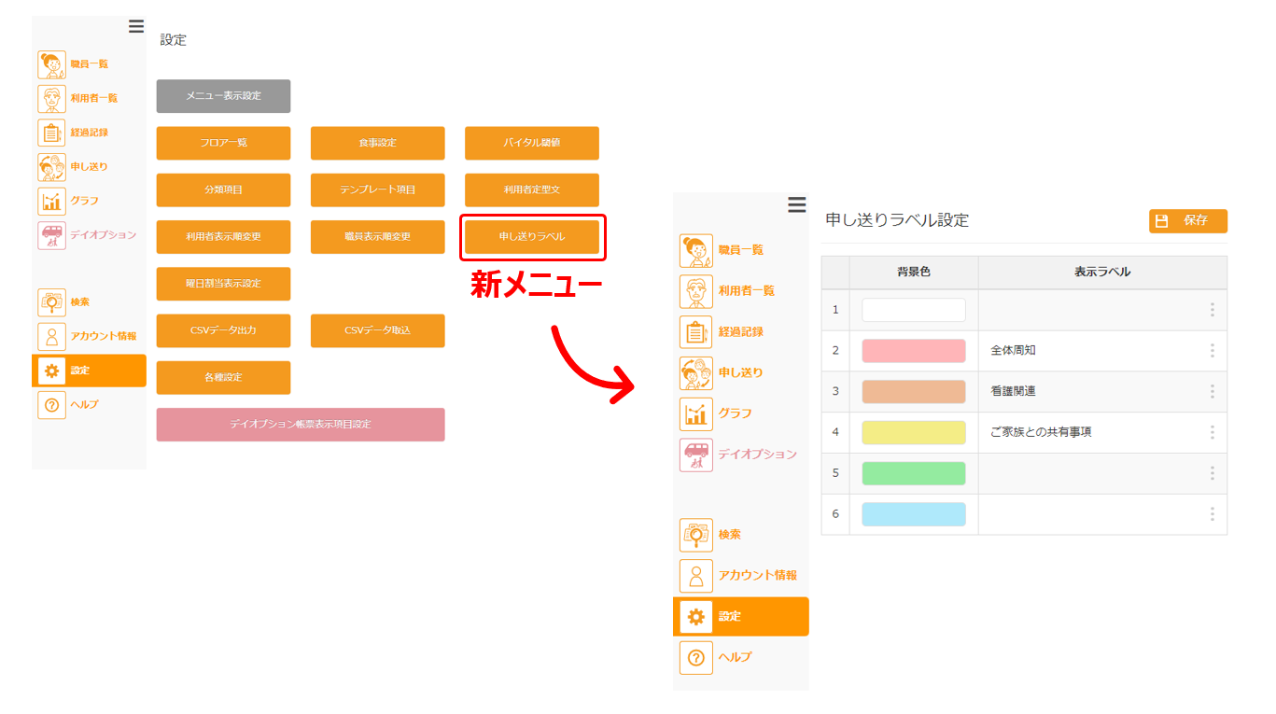Open 申し送り icon in the 設定 screen sidebar
Viewport: 1276px width, 714px height.
pyautogui.click(x=52, y=167)
